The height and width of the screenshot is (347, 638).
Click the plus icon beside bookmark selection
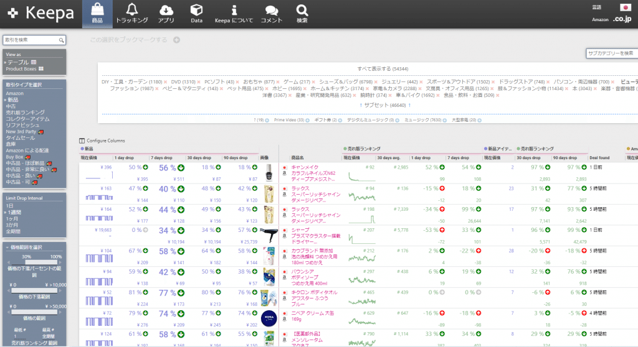pos(176,40)
